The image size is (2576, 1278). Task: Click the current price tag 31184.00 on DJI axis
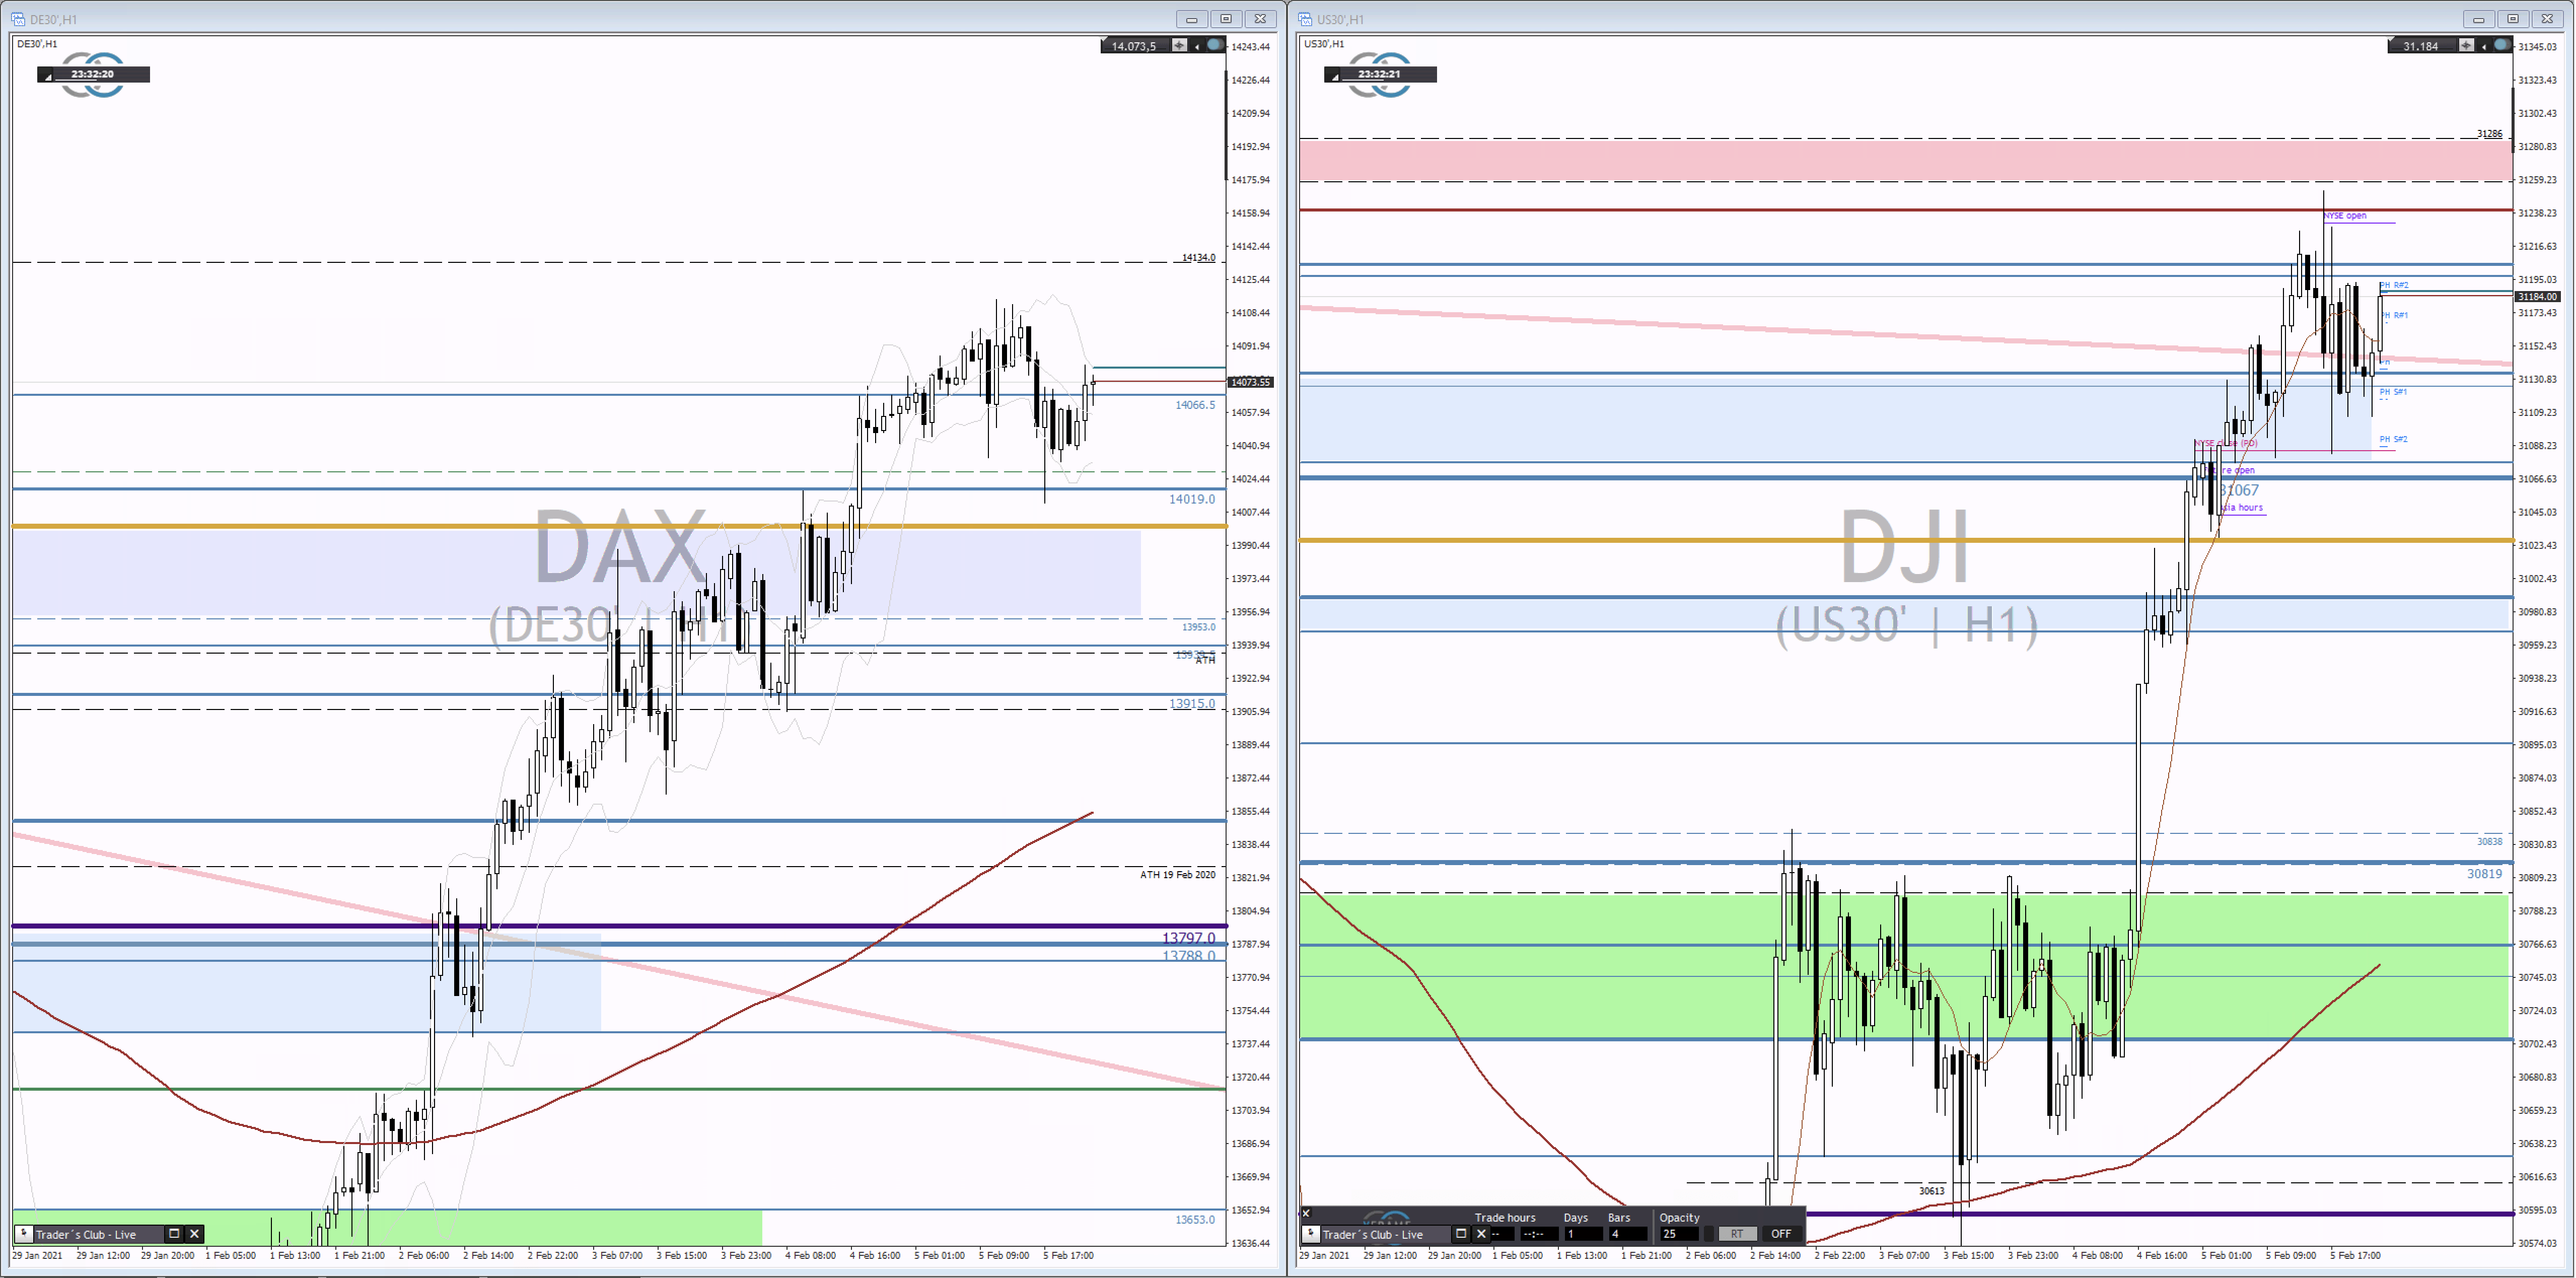[2537, 297]
